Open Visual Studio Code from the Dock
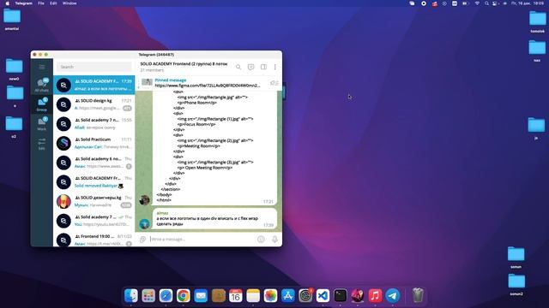 pyautogui.click(x=323, y=295)
